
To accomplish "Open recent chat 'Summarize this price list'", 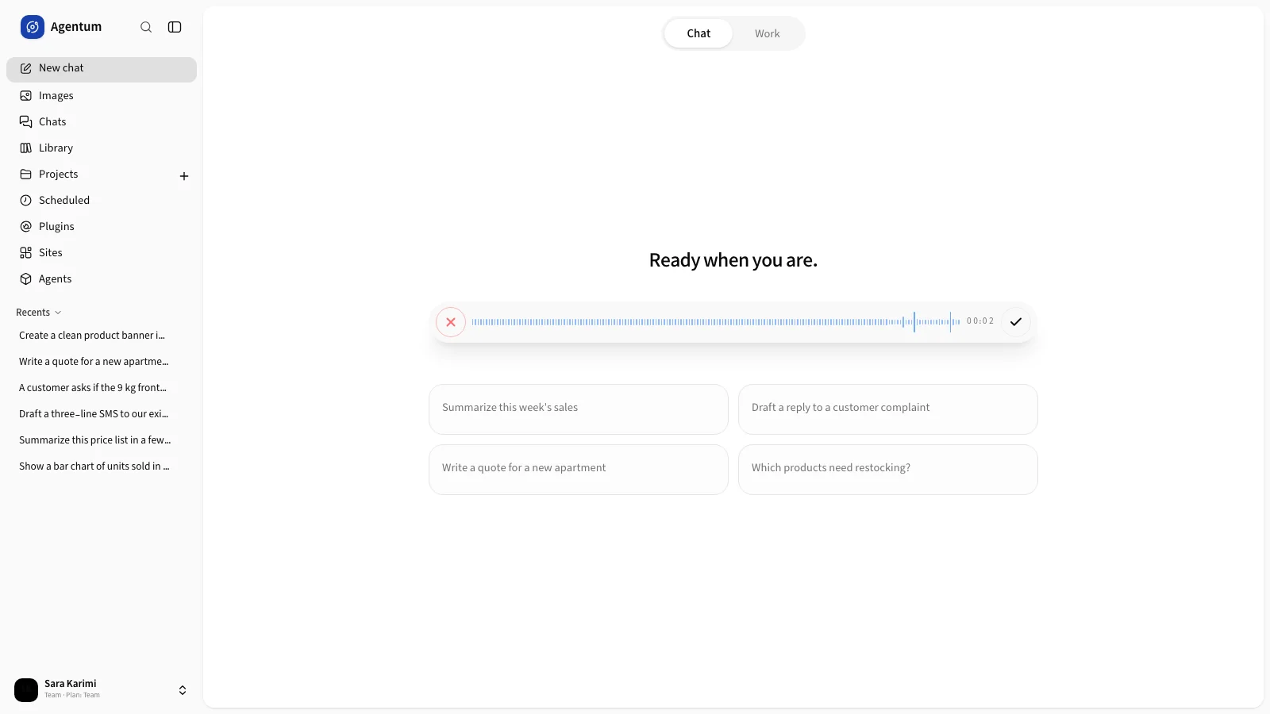I will (x=102, y=440).
